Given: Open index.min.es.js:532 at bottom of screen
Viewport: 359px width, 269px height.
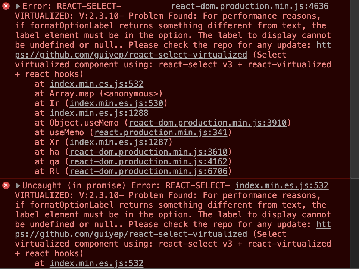Looking at the screenshot, I should (x=96, y=263).
